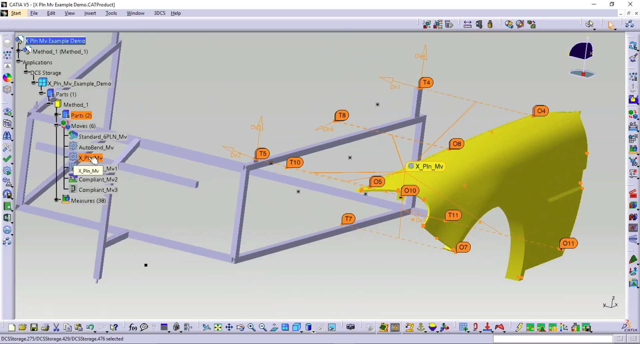This screenshot has height=344, width=640.
Task: Click the O4 point label on fender
Action: click(x=541, y=111)
